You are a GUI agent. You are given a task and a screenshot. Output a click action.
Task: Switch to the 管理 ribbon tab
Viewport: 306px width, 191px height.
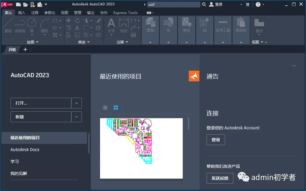(78, 13)
